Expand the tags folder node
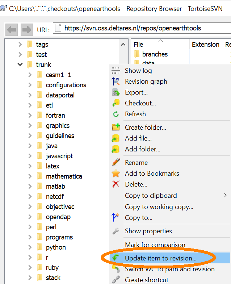Screen dimensions: 231x284 20,44
